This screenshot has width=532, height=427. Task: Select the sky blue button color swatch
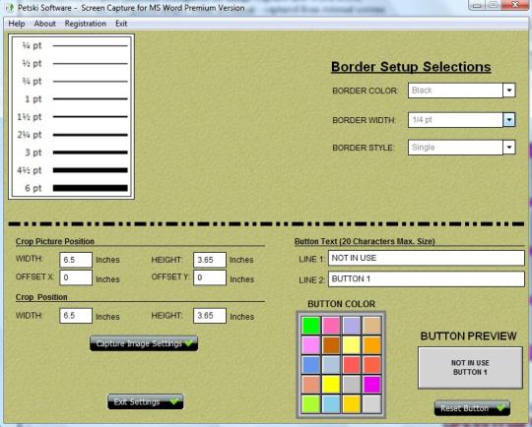331,404
